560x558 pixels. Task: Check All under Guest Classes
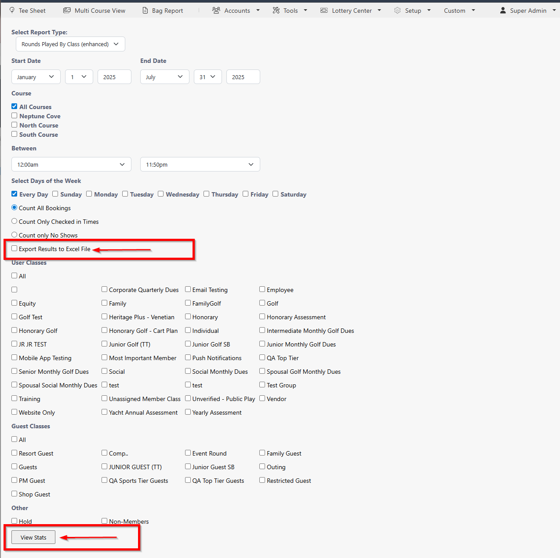pos(15,439)
